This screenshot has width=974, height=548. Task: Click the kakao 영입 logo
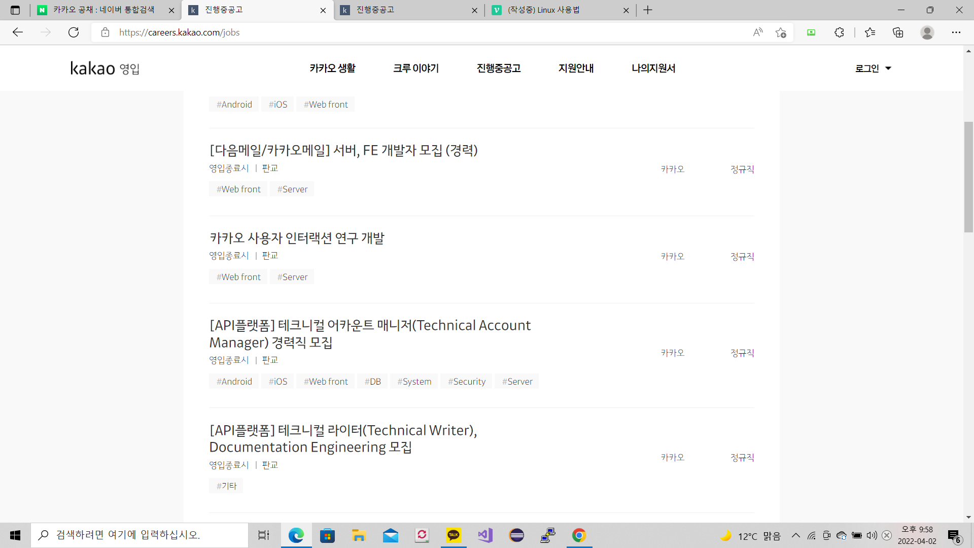[x=105, y=68]
